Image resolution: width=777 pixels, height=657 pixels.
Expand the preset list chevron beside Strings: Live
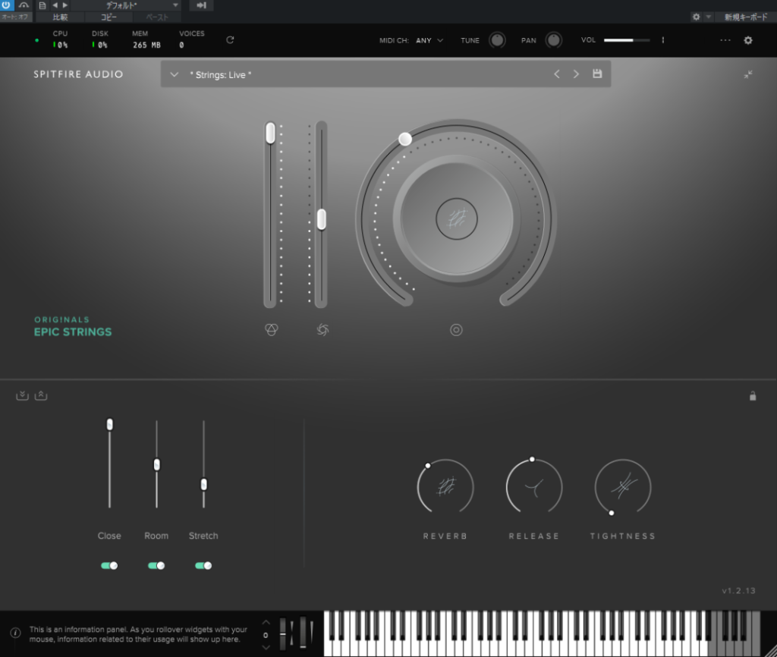point(175,74)
